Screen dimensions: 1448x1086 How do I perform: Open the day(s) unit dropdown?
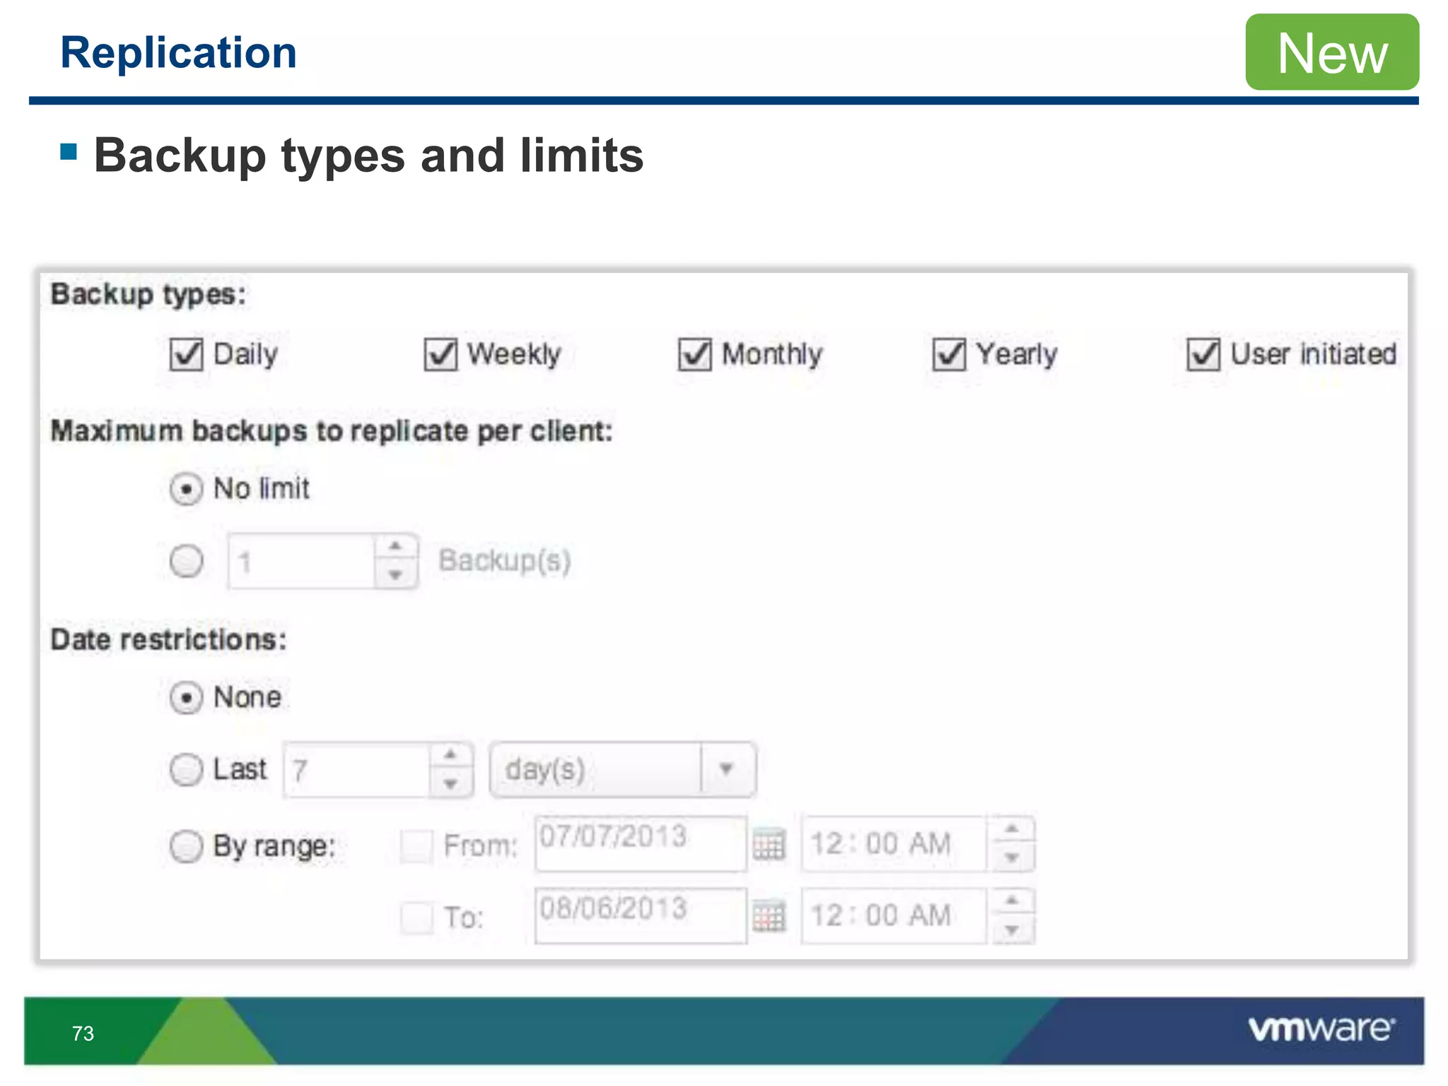622,769
